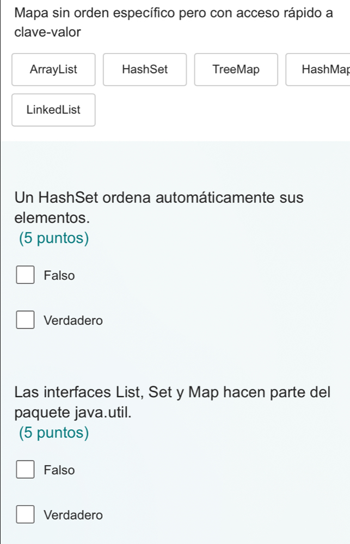This screenshot has width=350, height=544.
Task: Click the 'paquete java.util.' text line
Action: pos(74,412)
